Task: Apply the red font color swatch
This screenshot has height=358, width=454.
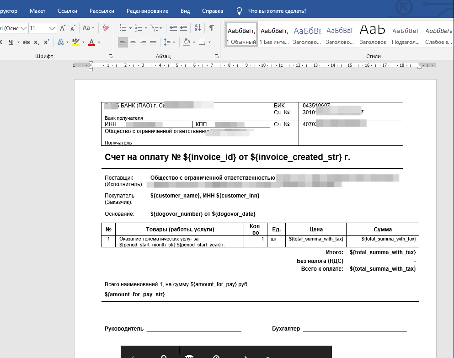Action: point(91,42)
